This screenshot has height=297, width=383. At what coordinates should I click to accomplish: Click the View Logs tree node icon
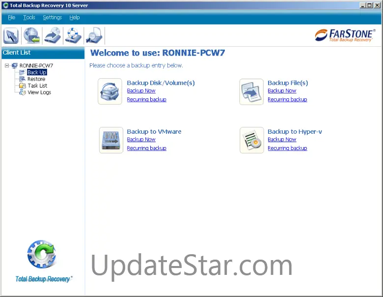(x=23, y=92)
